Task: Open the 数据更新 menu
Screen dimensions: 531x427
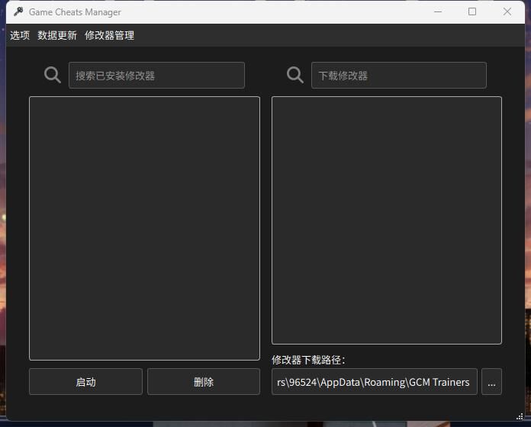Action: (x=57, y=35)
